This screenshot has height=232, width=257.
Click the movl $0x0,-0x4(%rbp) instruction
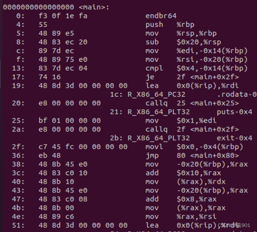194,147
